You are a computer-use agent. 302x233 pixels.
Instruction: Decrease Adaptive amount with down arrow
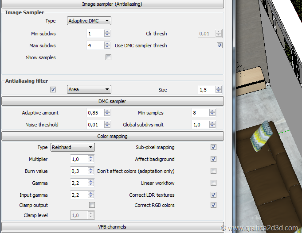[107, 115]
